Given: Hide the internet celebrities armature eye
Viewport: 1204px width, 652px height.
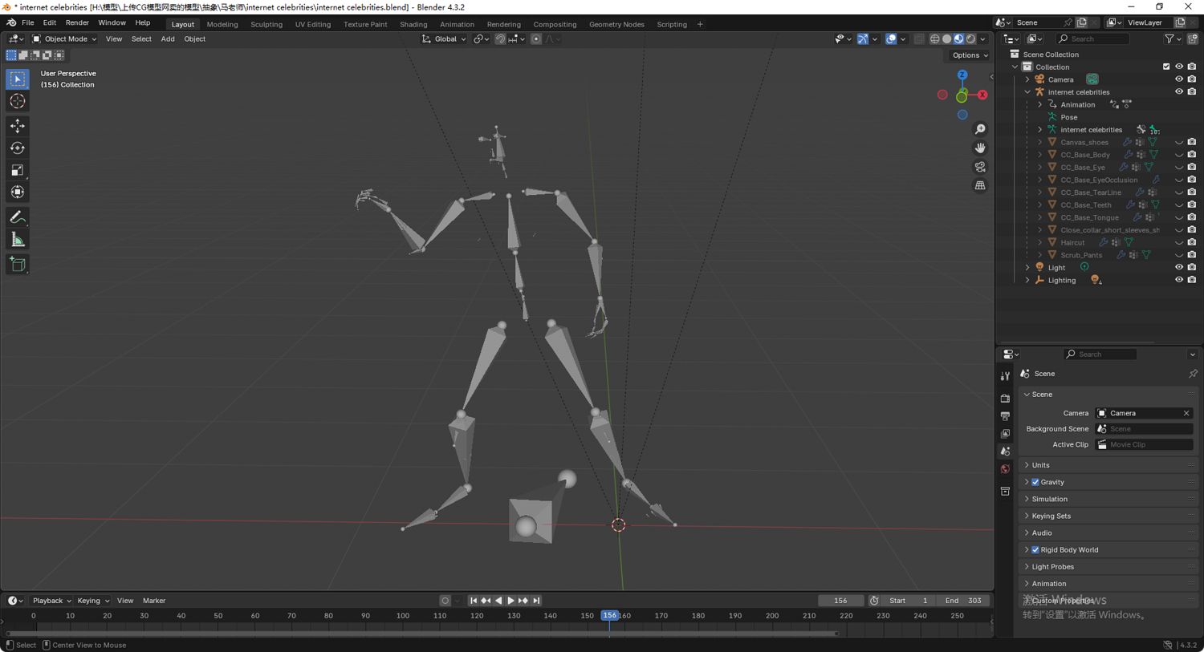Looking at the screenshot, I should coord(1179,92).
